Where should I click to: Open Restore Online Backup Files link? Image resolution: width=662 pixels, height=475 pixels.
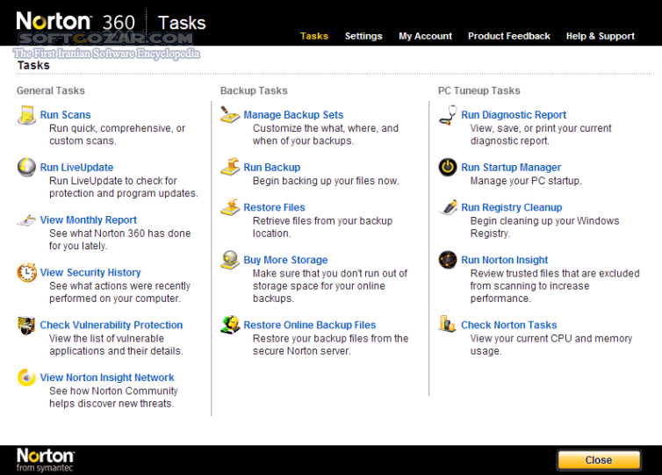coord(309,325)
